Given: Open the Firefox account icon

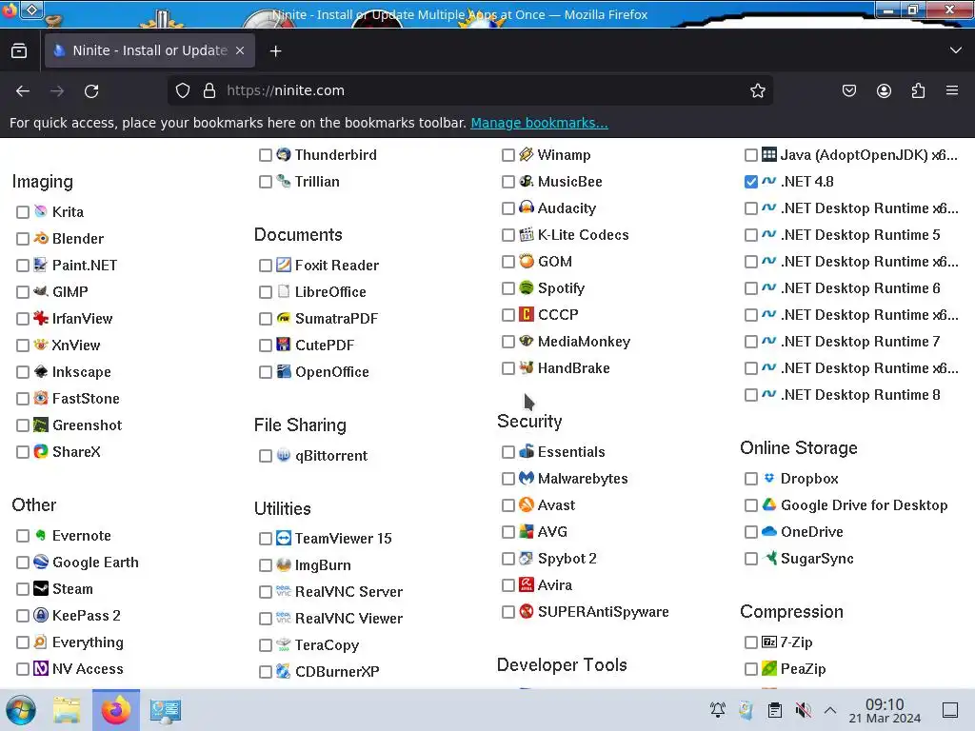Looking at the screenshot, I should pyautogui.click(x=884, y=90).
